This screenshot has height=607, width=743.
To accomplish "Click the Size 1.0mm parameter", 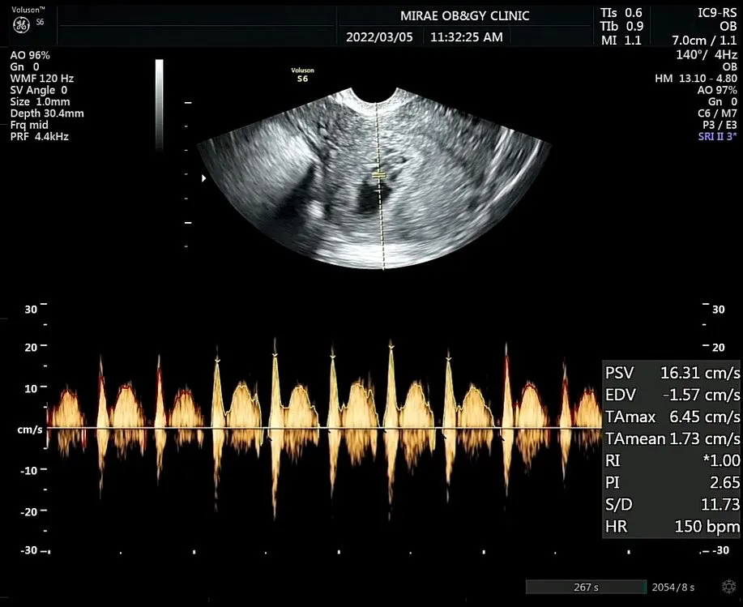I will click(x=40, y=101).
